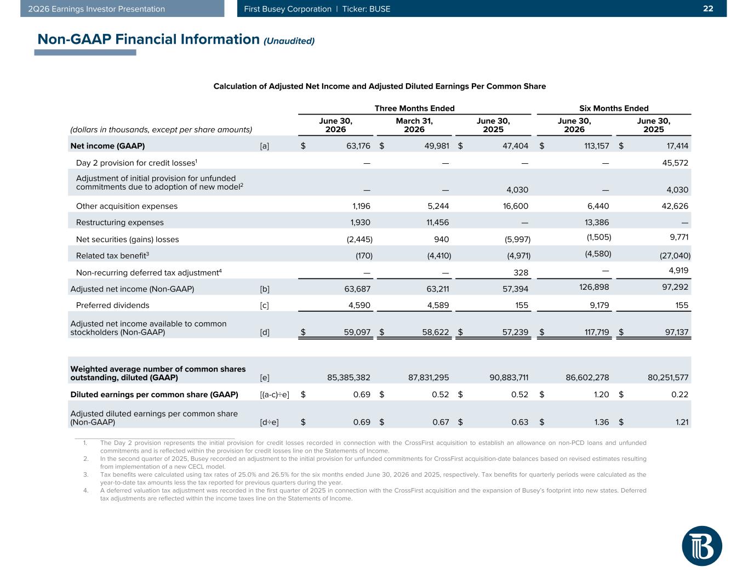Click the "Three Months Ended" column group header

[x=414, y=108]
